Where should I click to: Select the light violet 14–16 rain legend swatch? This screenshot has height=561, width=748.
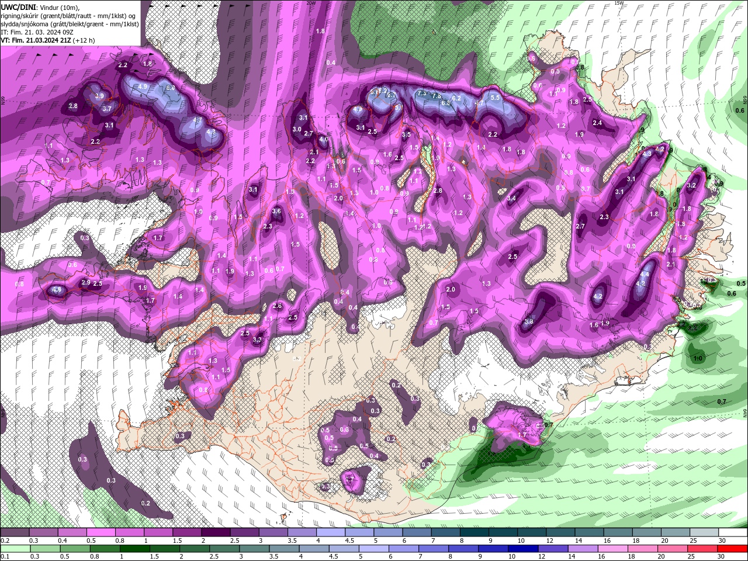[582, 549]
